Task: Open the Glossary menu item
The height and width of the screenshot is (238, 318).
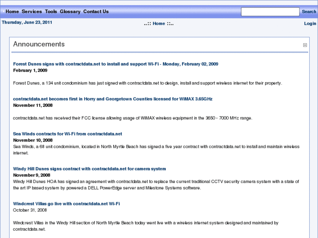Action: 70,11
